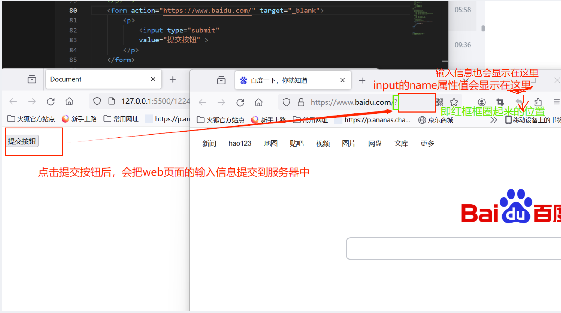Screen dimensions: 561x313
Task: Open the Firefox account icon
Action: 482,102
